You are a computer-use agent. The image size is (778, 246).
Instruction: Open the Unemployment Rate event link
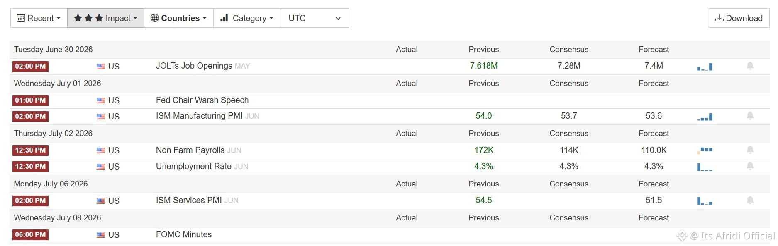[x=194, y=166]
